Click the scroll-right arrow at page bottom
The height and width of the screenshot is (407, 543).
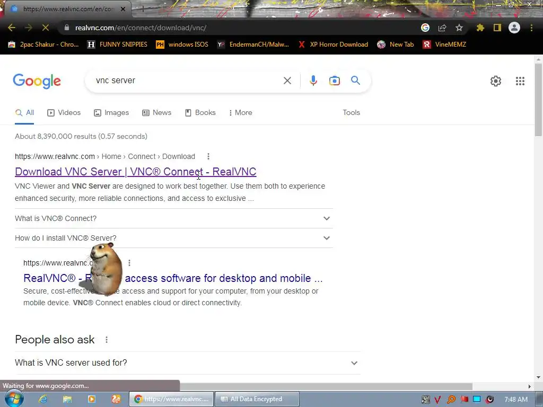[530, 386]
